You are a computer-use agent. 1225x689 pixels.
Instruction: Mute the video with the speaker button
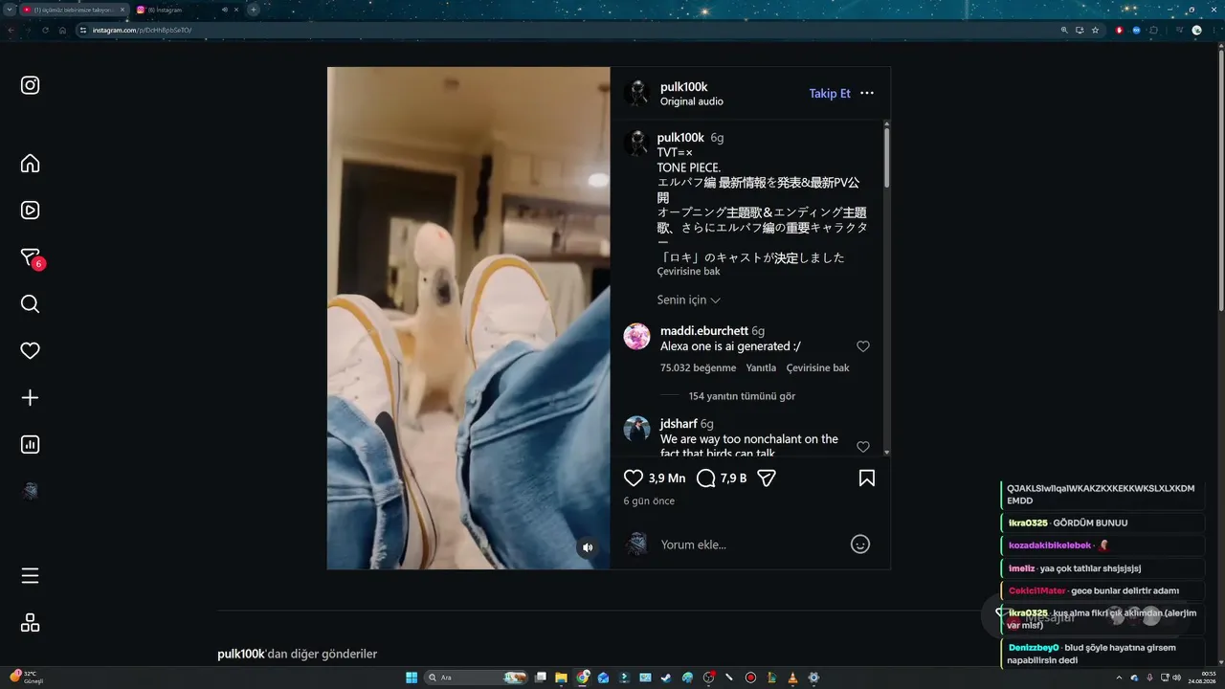tap(588, 547)
